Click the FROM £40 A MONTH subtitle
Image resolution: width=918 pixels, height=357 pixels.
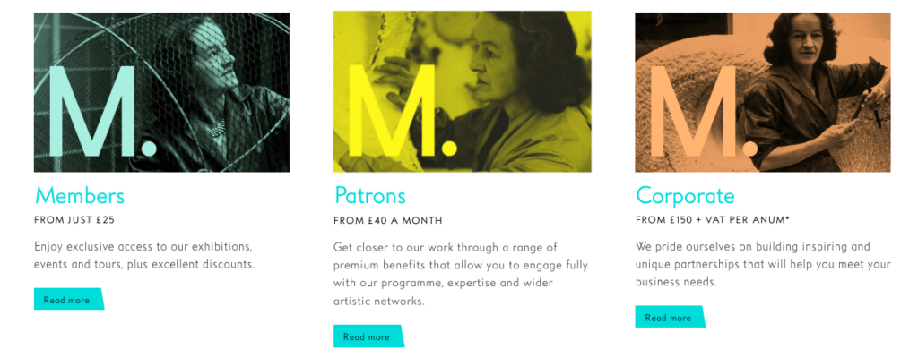(x=387, y=220)
